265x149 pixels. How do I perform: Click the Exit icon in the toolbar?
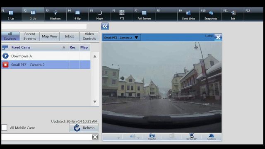pyautogui.click(x=233, y=13)
